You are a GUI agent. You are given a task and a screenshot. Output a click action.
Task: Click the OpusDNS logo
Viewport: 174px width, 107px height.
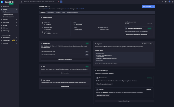7,2
